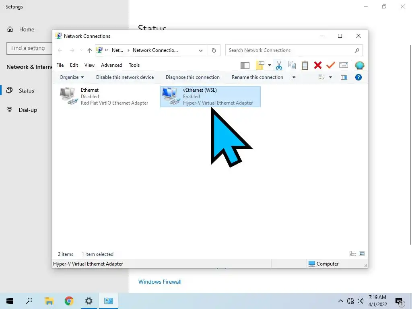Click the yellow folder options icon

click(260, 65)
